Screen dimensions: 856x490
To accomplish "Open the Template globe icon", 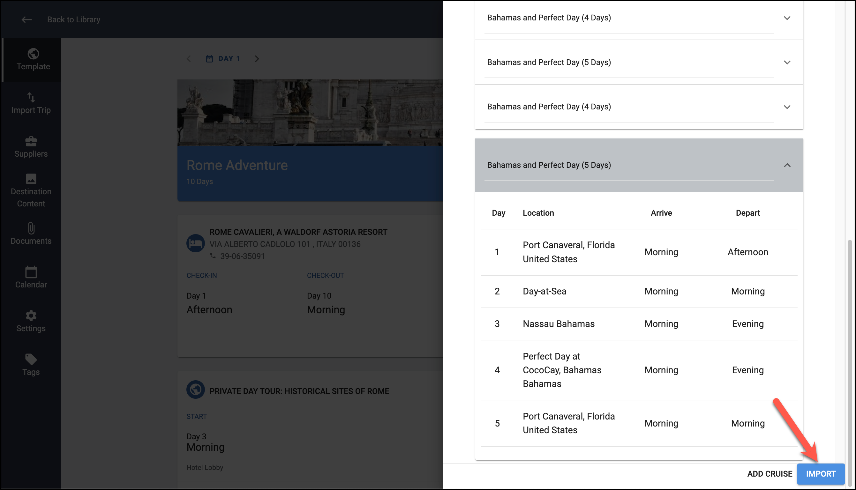I will coord(33,54).
